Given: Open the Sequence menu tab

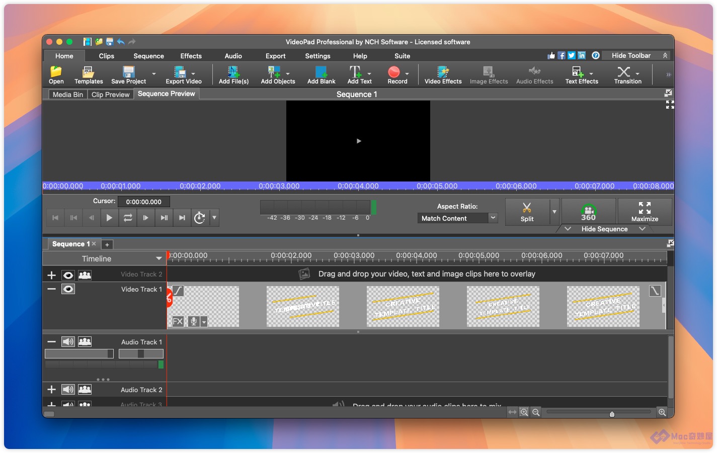Looking at the screenshot, I should (148, 56).
